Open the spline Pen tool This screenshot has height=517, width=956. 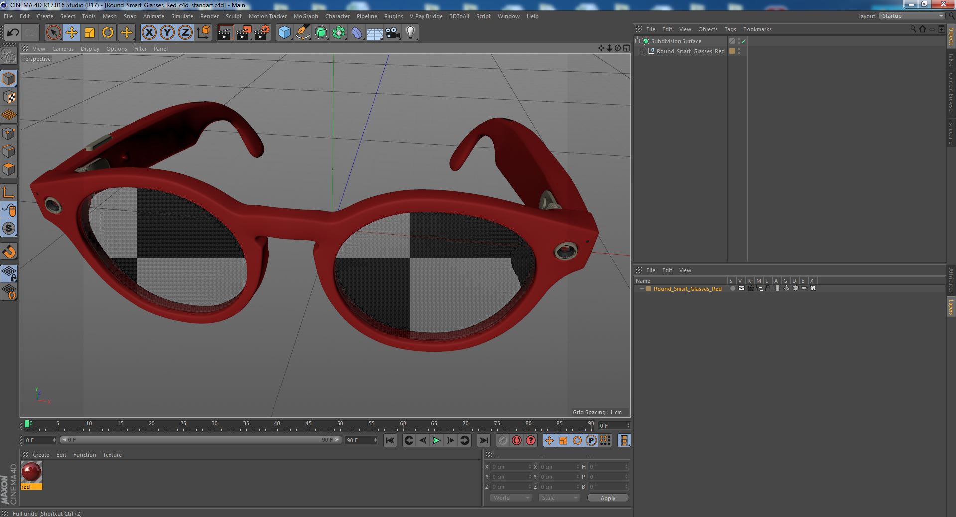pos(302,33)
